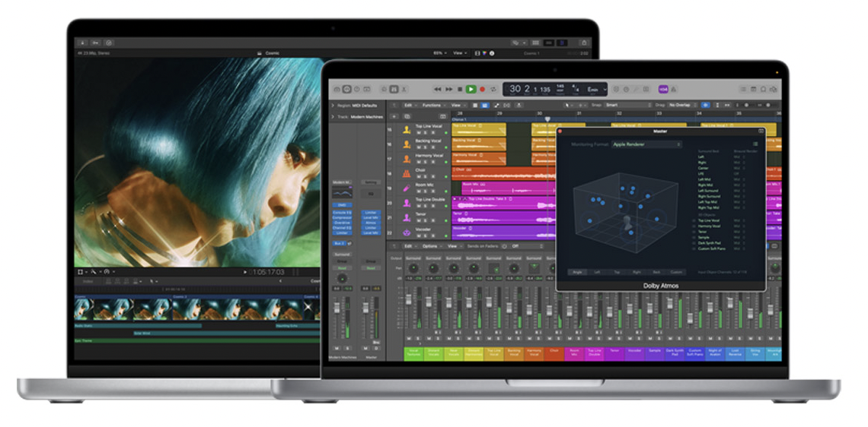Add a new track with plus button
This screenshot has width=868, height=427.
pyautogui.click(x=394, y=116)
